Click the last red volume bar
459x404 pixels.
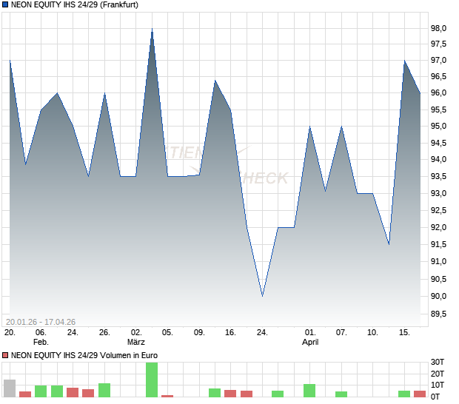click(420, 394)
